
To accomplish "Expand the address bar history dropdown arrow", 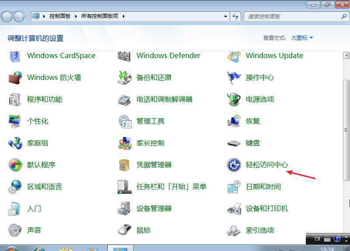I will tap(225, 16).
